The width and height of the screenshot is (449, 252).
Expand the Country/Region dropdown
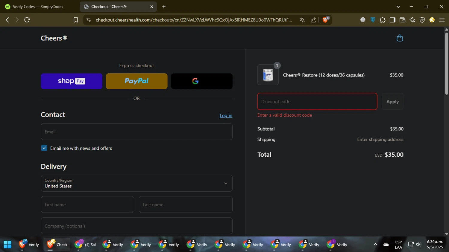(136, 183)
